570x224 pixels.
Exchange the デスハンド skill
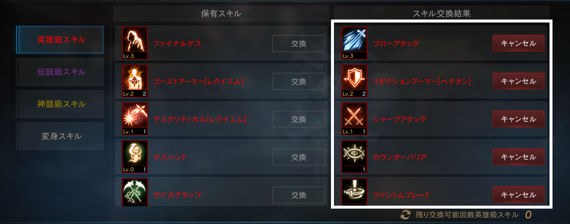299,157
